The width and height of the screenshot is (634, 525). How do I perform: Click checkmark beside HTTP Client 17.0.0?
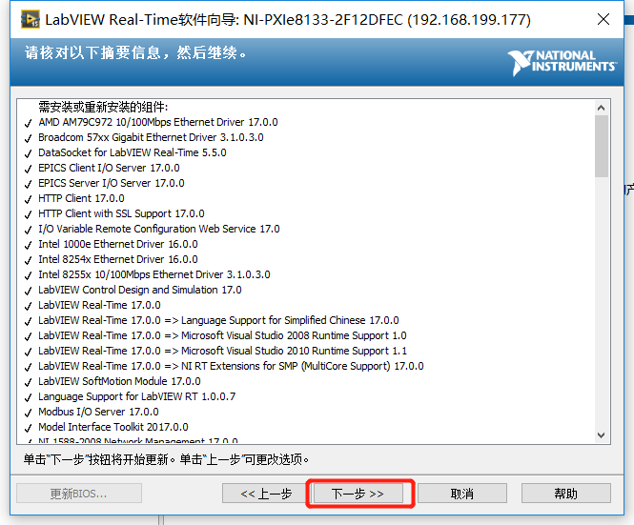click(x=28, y=200)
